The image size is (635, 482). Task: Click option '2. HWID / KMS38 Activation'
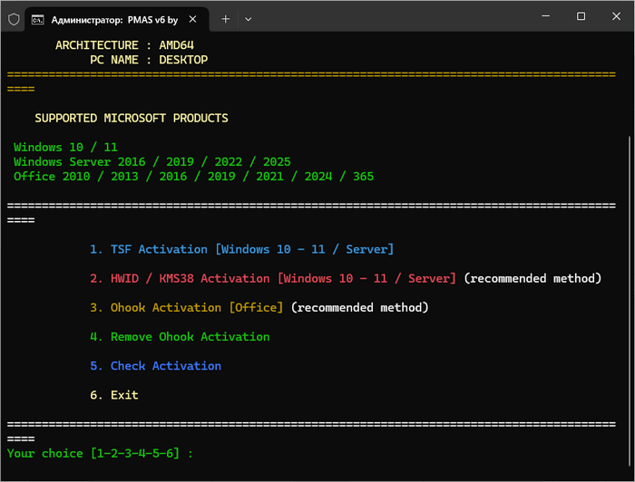point(273,278)
